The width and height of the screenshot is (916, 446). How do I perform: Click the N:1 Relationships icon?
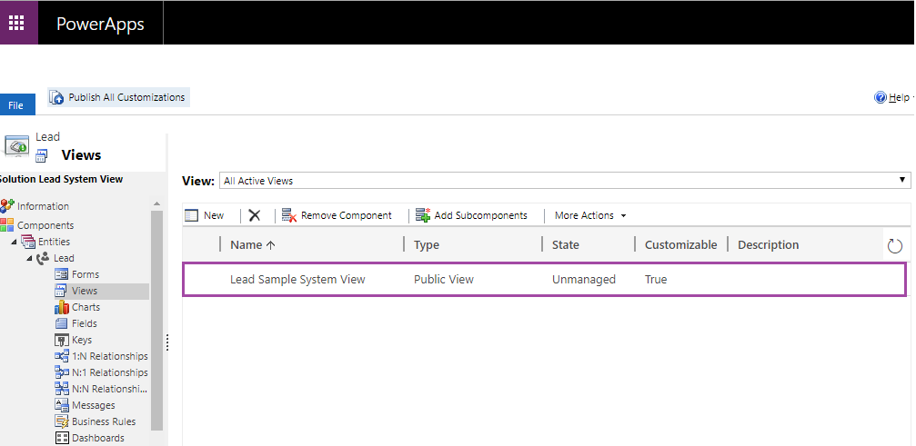click(x=61, y=372)
